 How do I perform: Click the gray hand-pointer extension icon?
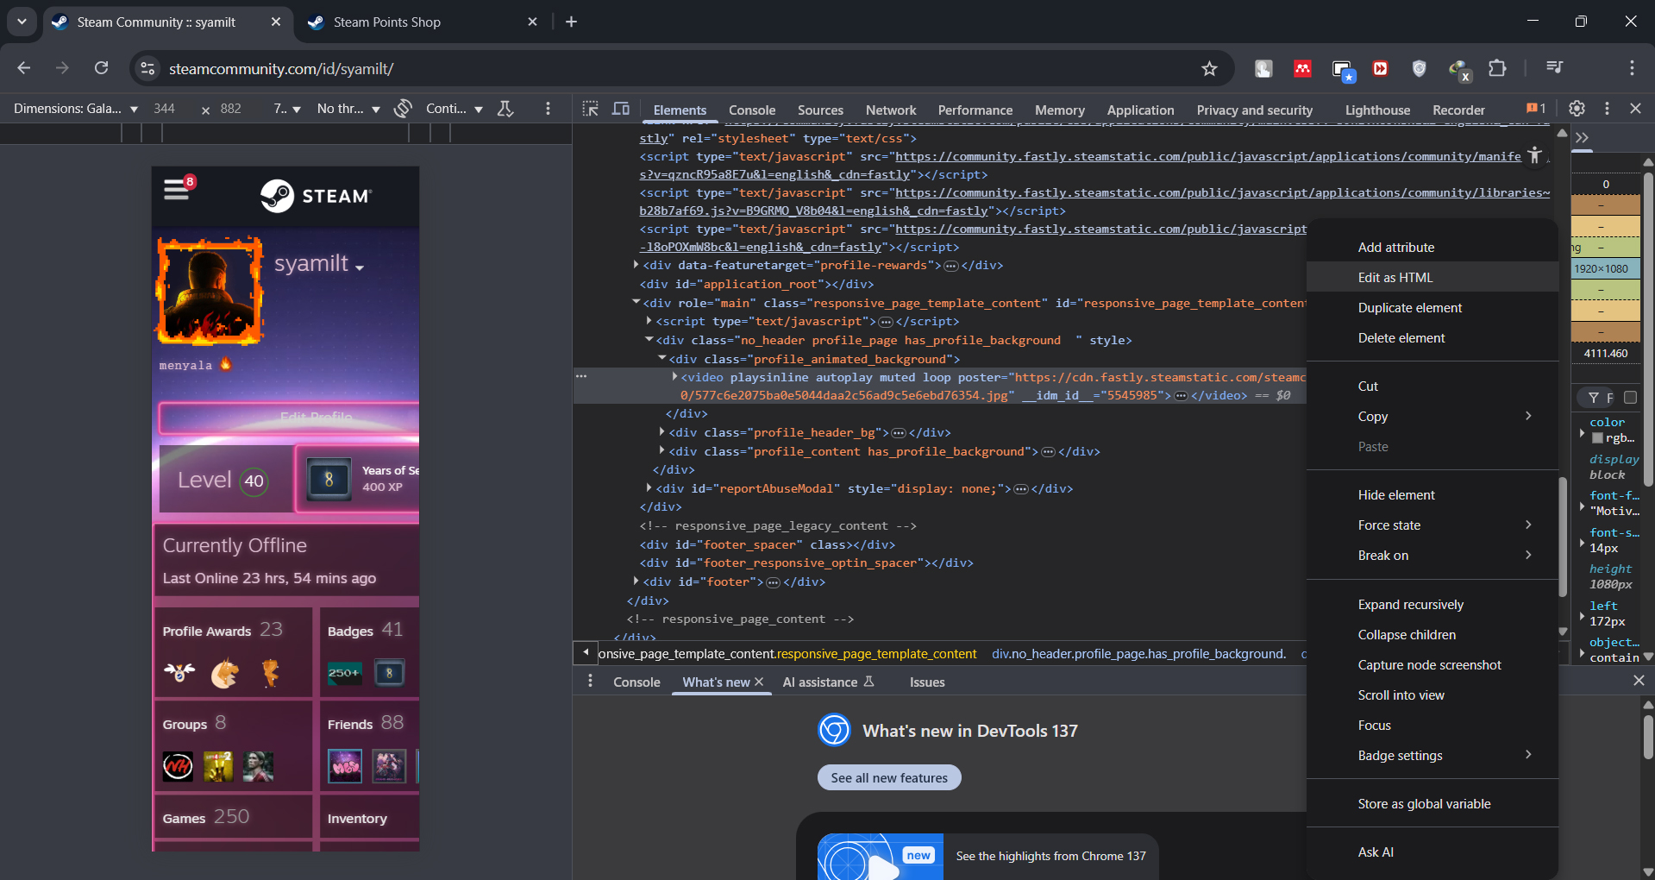coord(1263,68)
